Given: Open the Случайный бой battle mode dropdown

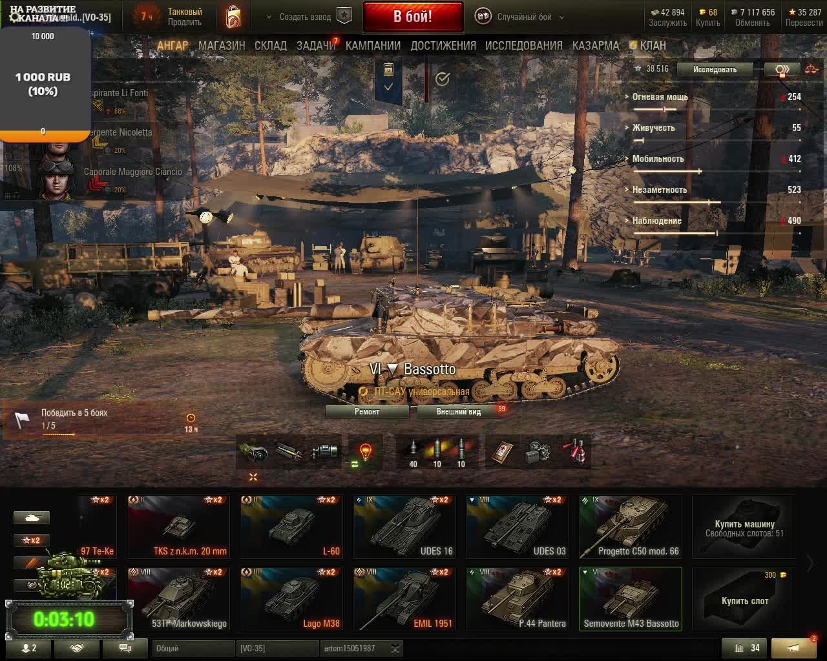Looking at the screenshot, I should click(x=519, y=17).
